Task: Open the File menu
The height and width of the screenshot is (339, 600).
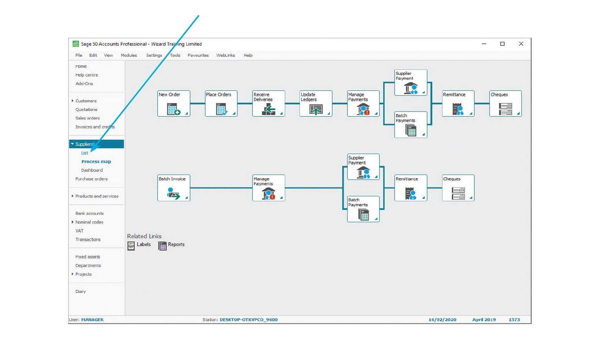Action: pos(79,55)
